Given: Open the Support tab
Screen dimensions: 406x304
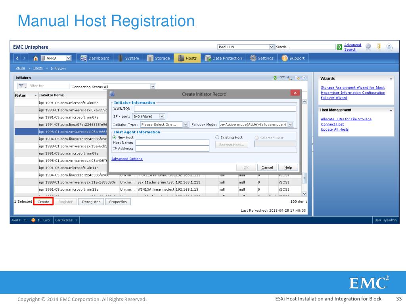Looking at the screenshot, I should [x=293, y=58].
